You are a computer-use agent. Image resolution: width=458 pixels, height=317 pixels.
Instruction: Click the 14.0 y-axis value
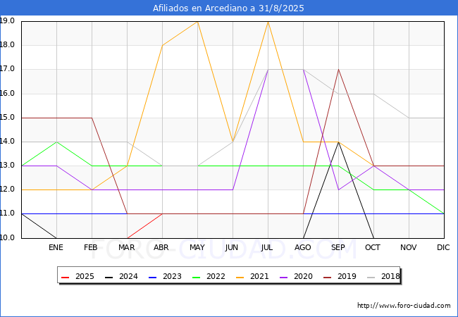click(7, 142)
